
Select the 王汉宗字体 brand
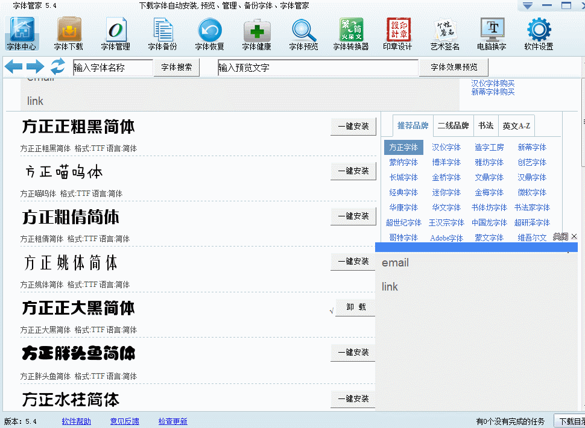click(x=446, y=223)
